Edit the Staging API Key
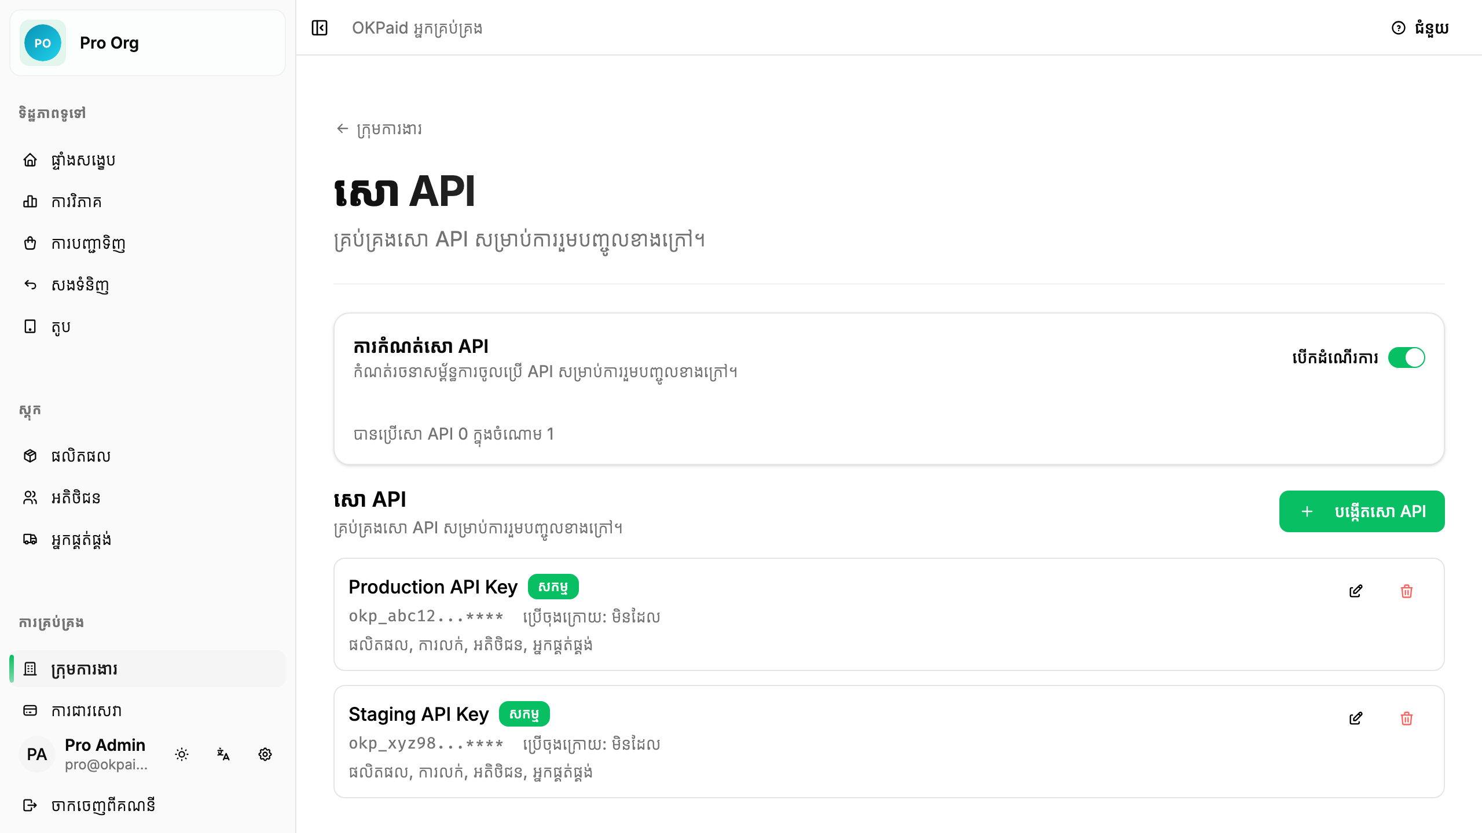The image size is (1482, 833). tap(1356, 718)
